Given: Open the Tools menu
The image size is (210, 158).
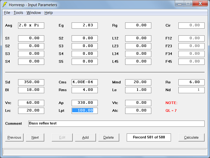Looking at the screenshot, I should click(x=18, y=13).
